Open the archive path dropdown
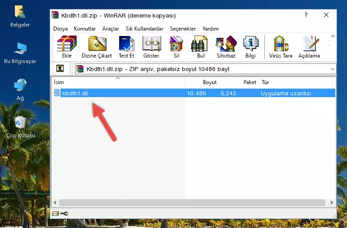The image size is (347, 228). click(x=332, y=69)
